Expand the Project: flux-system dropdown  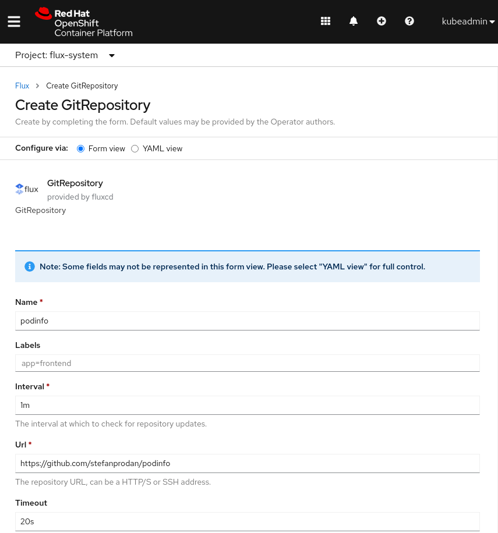click(65, 55)
